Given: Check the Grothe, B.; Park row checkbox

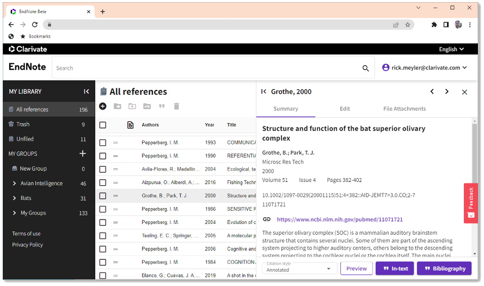Looking at the screenshot, I should coord(103,196).
